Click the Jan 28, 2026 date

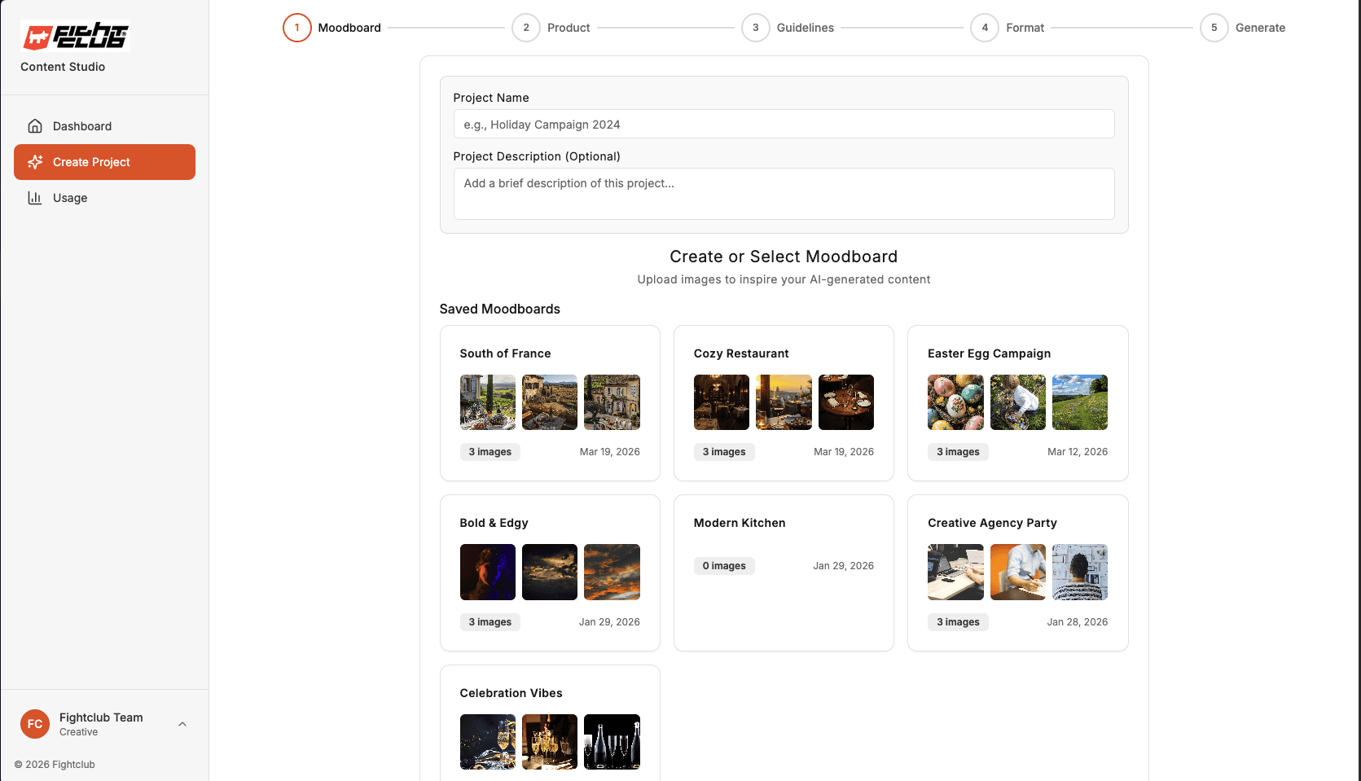click(1078, 622)
